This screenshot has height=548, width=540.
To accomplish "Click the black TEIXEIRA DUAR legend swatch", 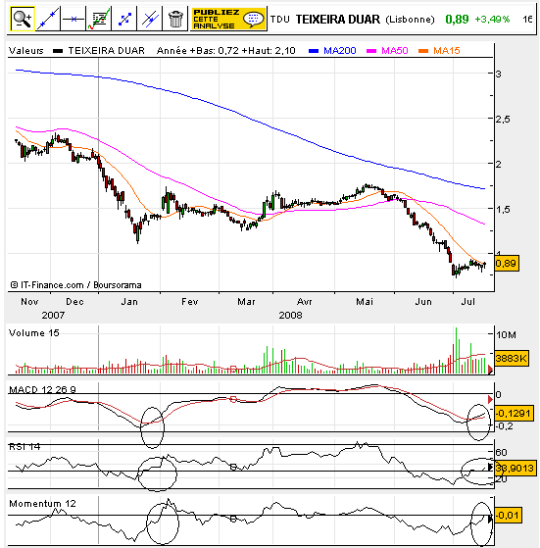I will [x=58, y=51].
